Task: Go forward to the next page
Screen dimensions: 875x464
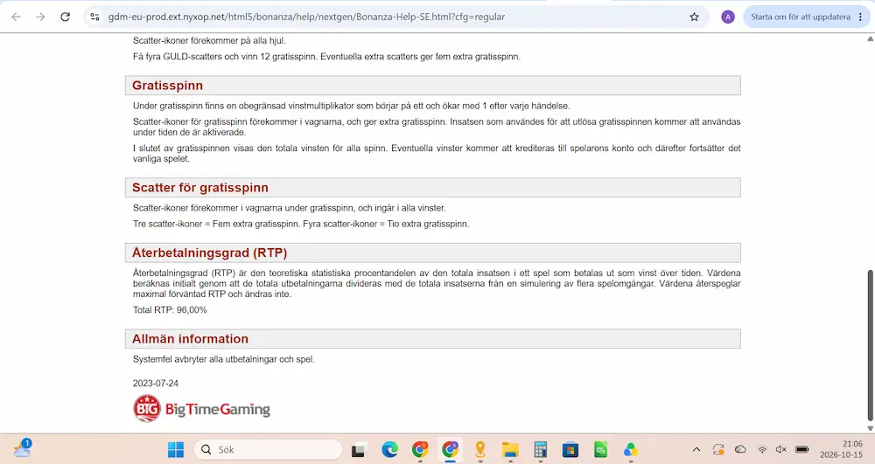Action: coord(40,17)
